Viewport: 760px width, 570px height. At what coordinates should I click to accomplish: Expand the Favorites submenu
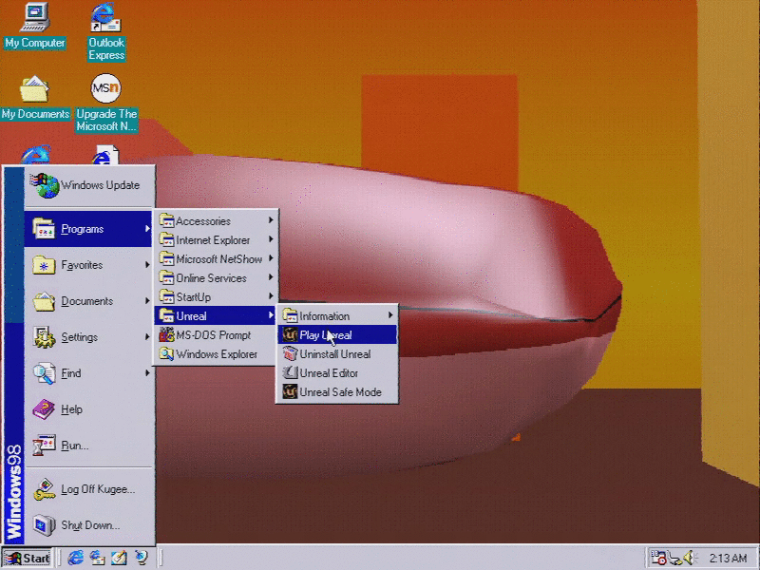pyautogui.click(x=88, y=265)
